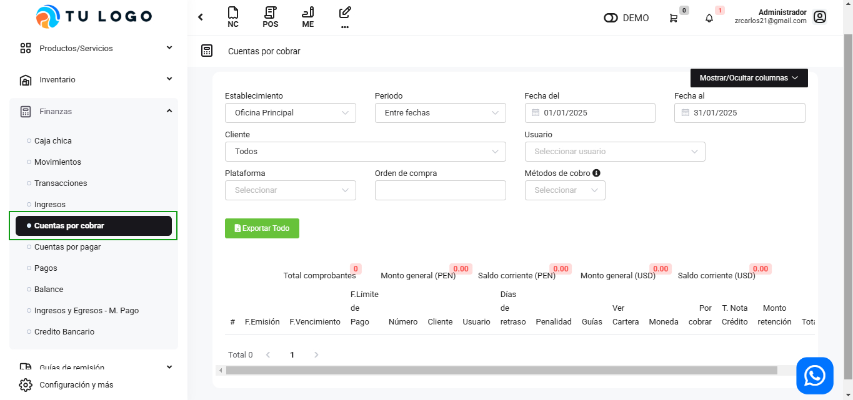Image resolution: width=853 pixels, height=400 pixels.
Task: Collapse the sidebar with the back arrow
Action: (x=201, y=17)
